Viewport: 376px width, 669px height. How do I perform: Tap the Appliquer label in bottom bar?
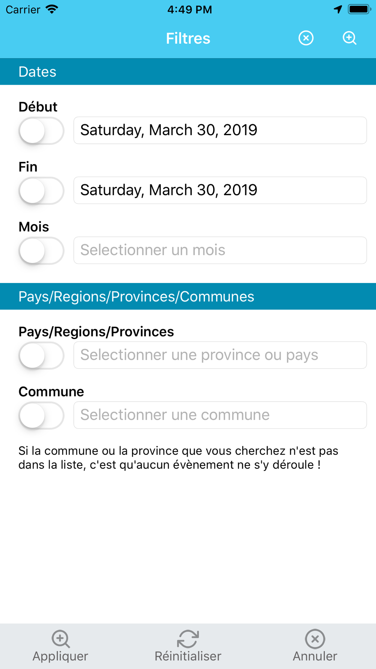point(60,656)
